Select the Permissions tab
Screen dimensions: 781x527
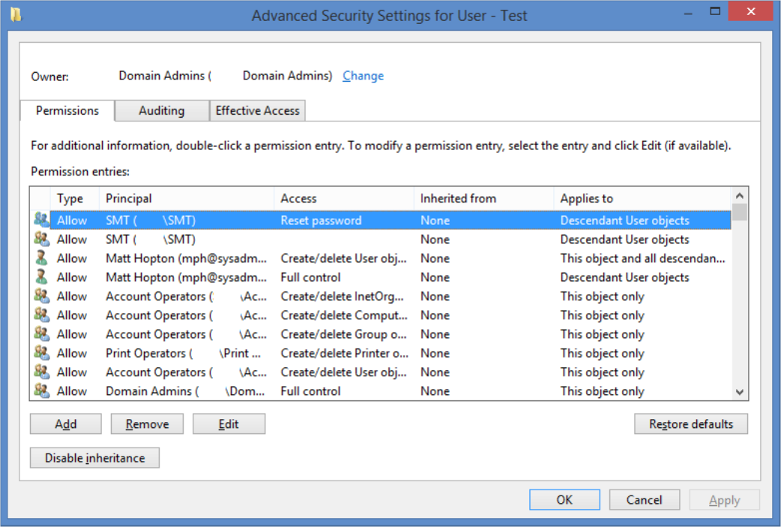point(66,110)
